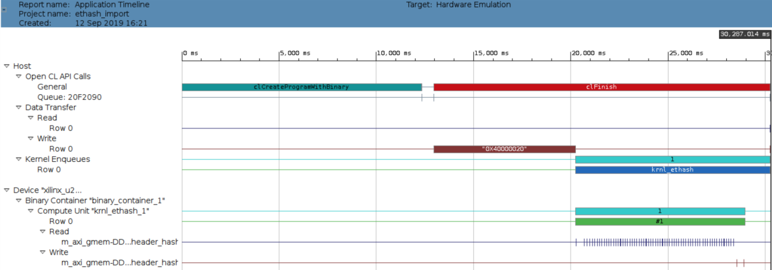Select the "0X40000020" write transfer bar
772x270 pixels.
tap(505, 149)
